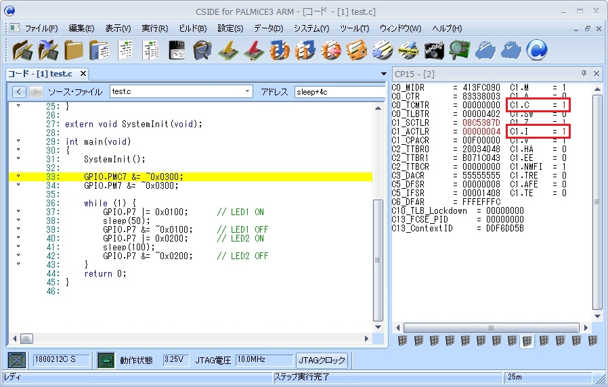
Task: Click the orange striped pencil toolbar icon
Action: [357, 50]
